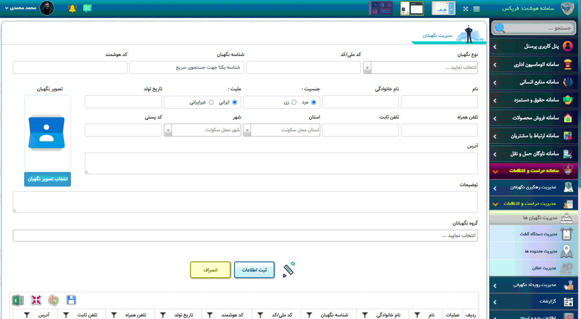Select the زن gender radio button
Image resolution: width=581 pixels, height=319 pixels.
tap(294, 102)
